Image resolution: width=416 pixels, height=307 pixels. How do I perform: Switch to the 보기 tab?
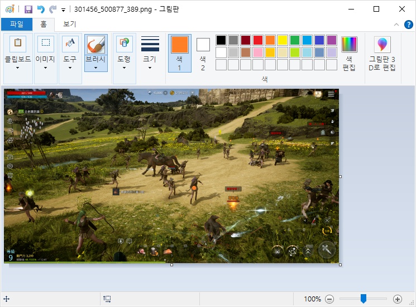point(69,24)
